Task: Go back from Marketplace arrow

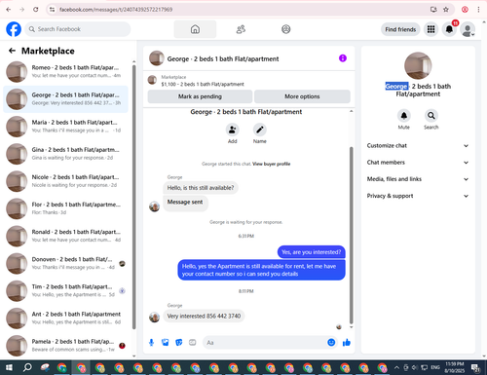Action: [x=12, y=51]
